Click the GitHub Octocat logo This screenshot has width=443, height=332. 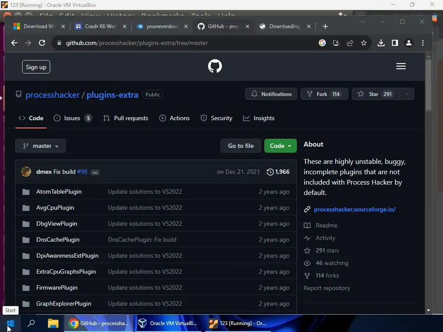tap(215, 66)
